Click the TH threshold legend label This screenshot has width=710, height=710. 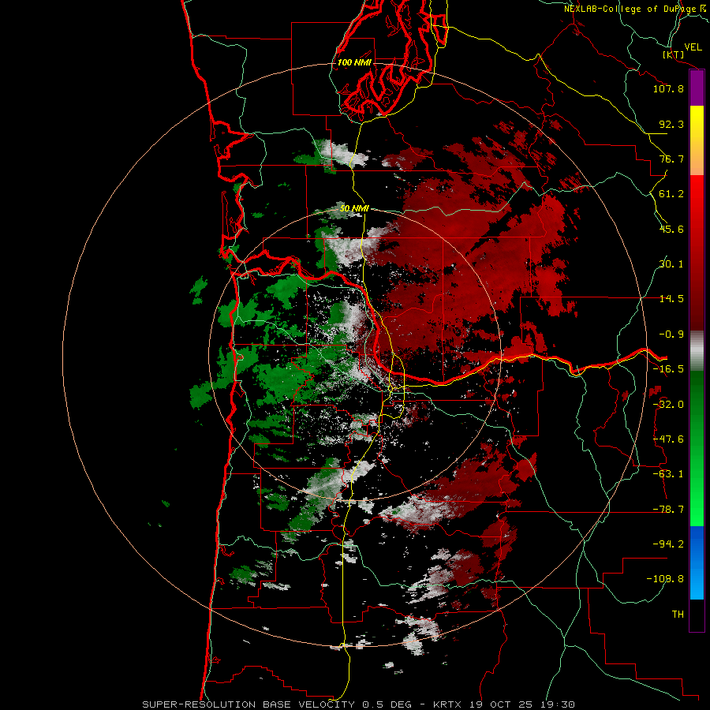pos(678,615)
